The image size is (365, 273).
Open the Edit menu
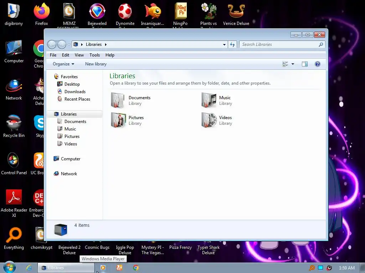[x=66, y=55]
